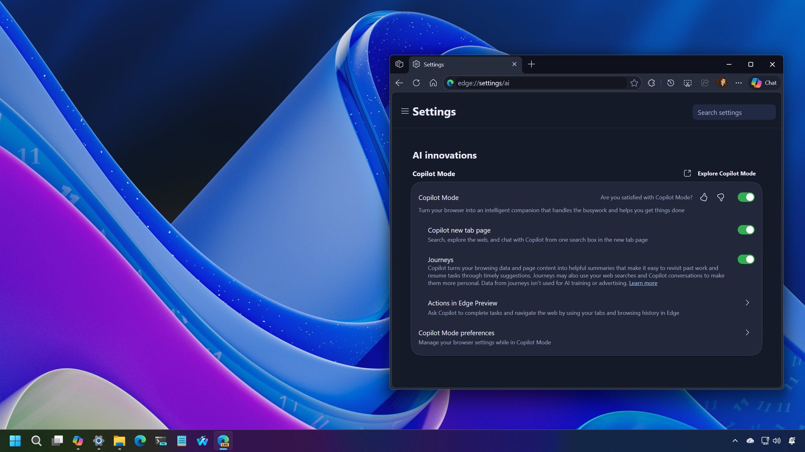Open Copilot Mode preferences chevron
This screenshot has width=805, height=452.
pos(747,332)
